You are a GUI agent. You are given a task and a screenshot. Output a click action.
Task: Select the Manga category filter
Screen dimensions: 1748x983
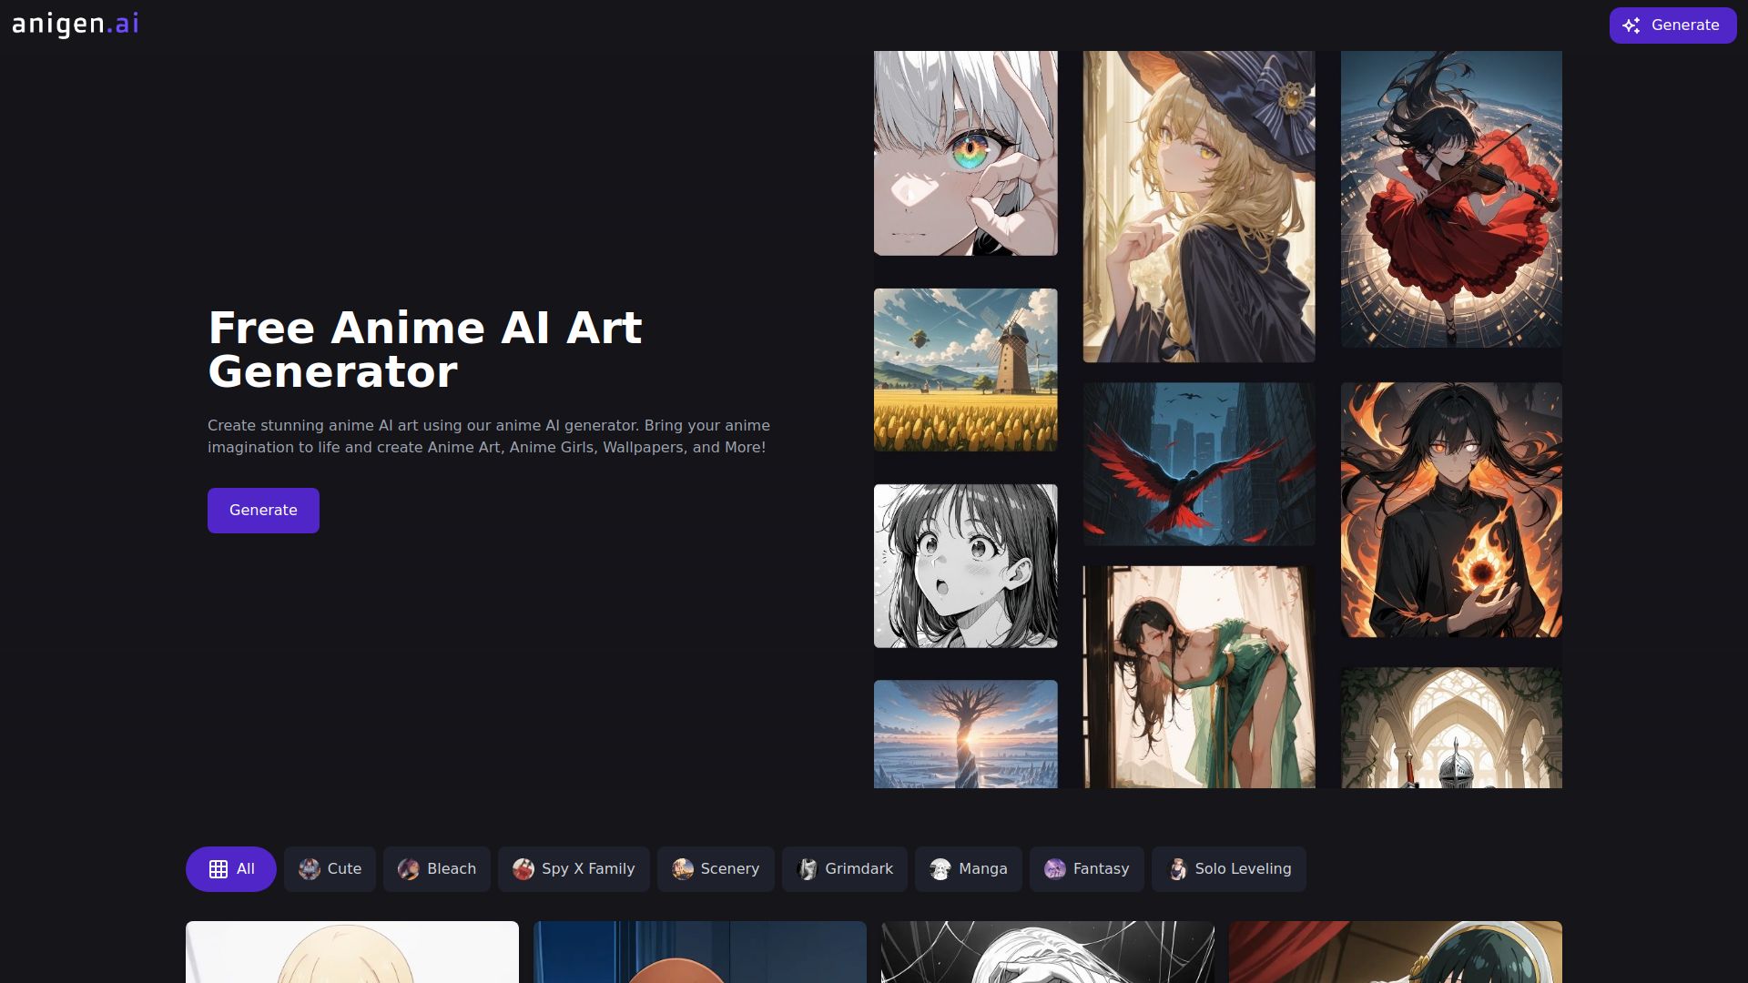tap(969, 869)
